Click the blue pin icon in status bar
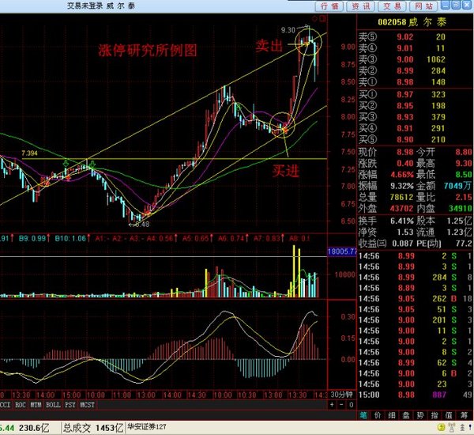This screenshot has height=435, width=474. [472, 427]
